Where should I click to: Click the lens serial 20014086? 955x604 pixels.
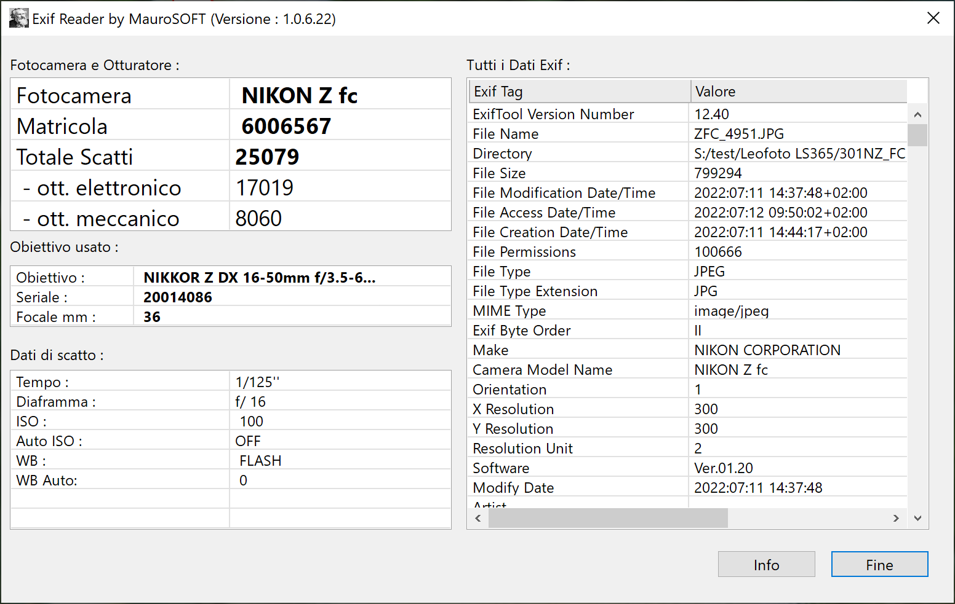coord(177,297)
